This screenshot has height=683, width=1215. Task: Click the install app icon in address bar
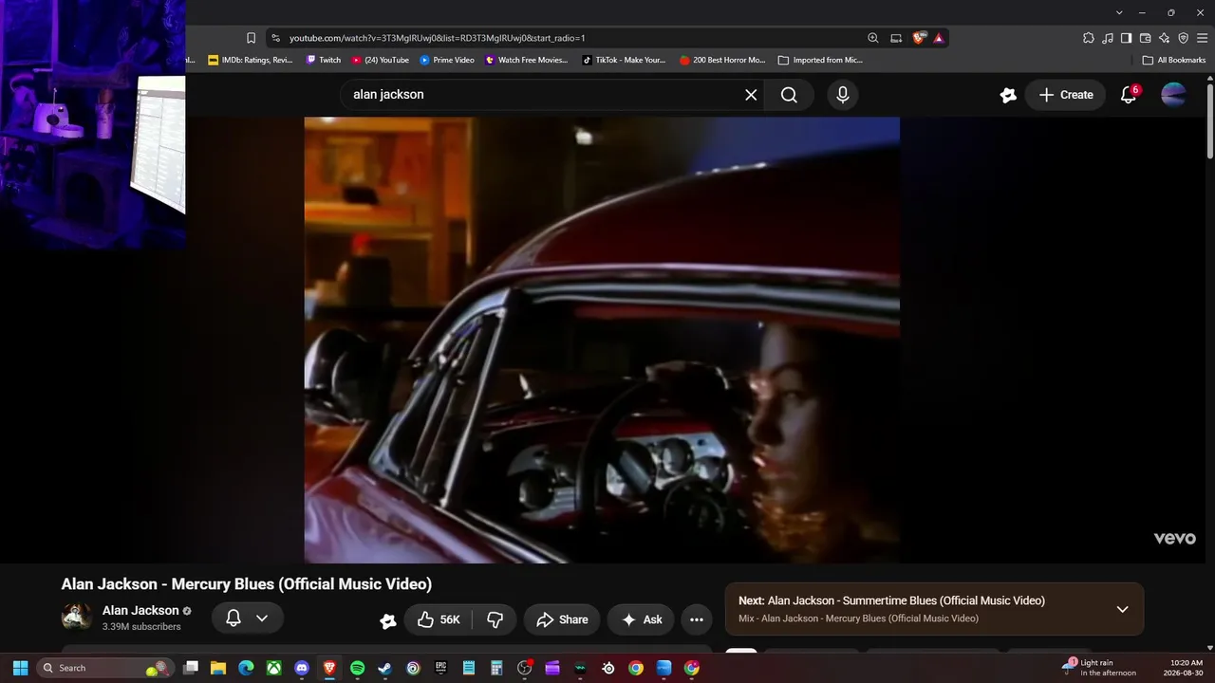pos(896,38)
